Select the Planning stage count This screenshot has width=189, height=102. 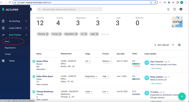40,21
